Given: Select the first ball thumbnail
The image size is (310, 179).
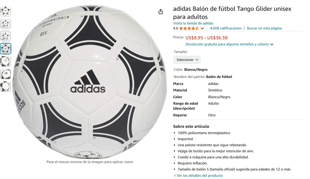Looking at the screenshot, I should pos(5,11).
